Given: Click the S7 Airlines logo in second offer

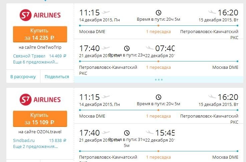Looking at the screenshot, I should 40,100.
